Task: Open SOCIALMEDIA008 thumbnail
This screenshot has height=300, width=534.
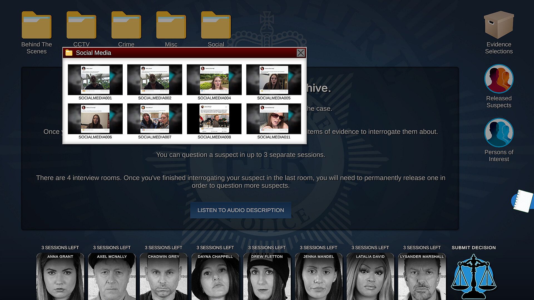Action: click(214, 119)
